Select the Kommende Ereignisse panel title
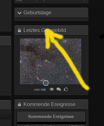This screenshot has width=104, height=126. 49,104
